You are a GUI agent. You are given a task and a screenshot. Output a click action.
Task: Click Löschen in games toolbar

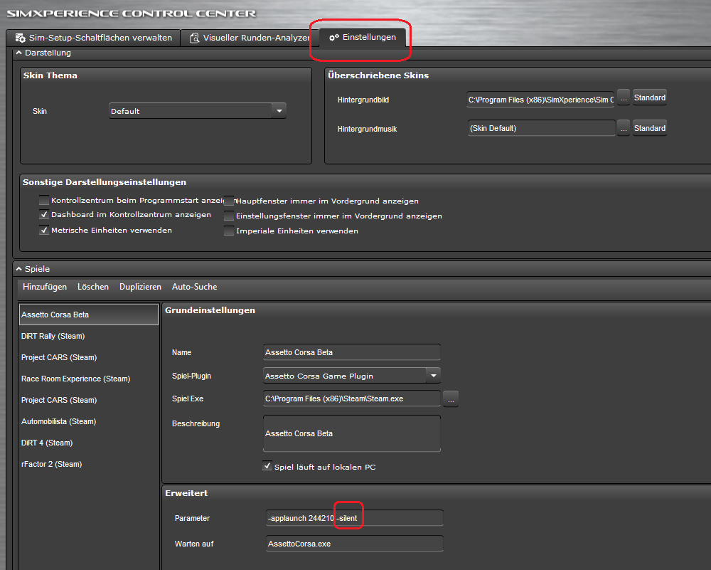[93, 287]
